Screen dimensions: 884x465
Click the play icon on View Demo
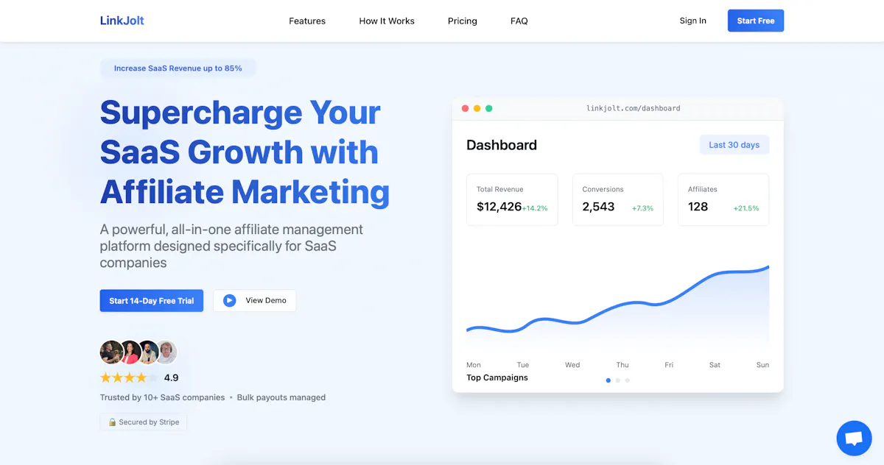(x=230, y=300)
